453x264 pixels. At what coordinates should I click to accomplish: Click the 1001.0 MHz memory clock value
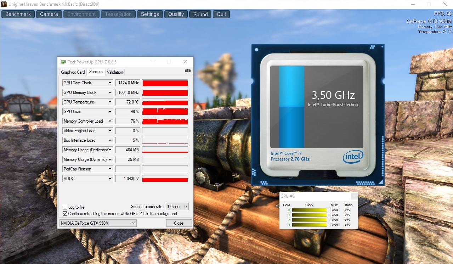(128, 92)
